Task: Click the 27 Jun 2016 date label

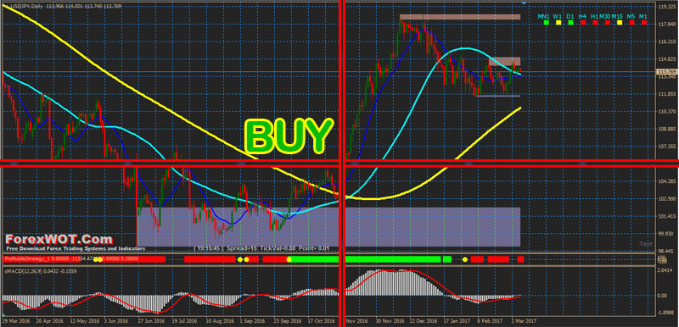Action: 151,321
